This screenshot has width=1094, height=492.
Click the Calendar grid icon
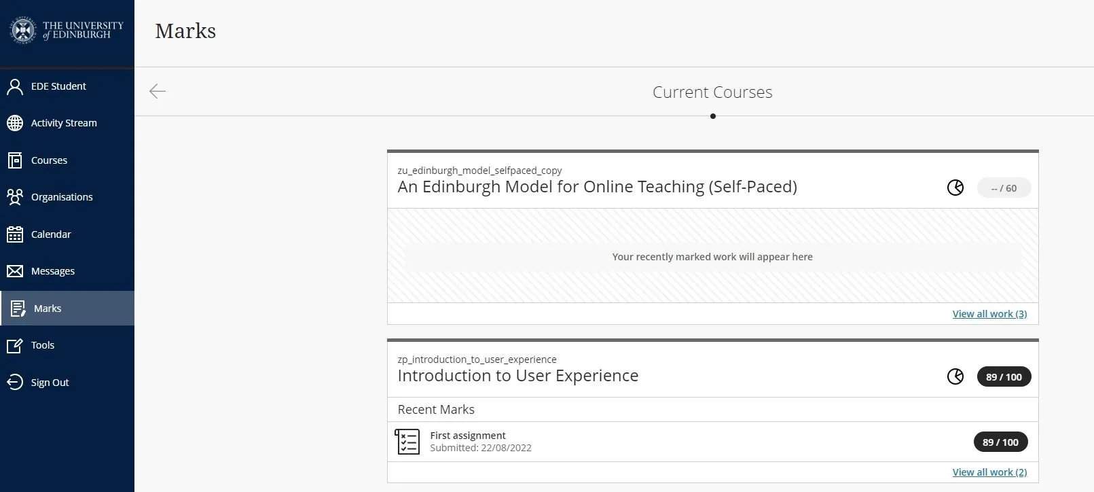15,234
